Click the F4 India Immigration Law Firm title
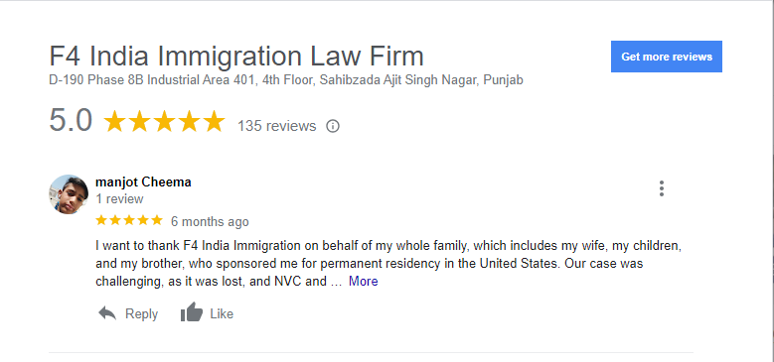This screenshot has width=774, height=362. (236, 57)
